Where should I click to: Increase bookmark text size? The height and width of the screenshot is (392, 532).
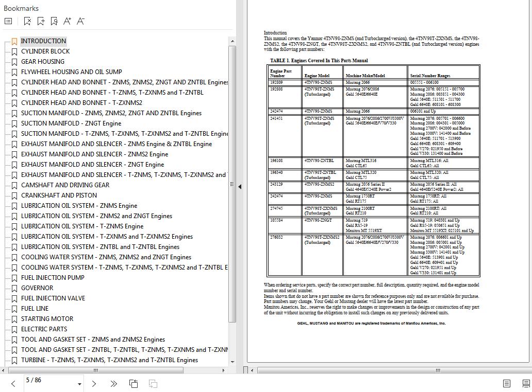67,21
